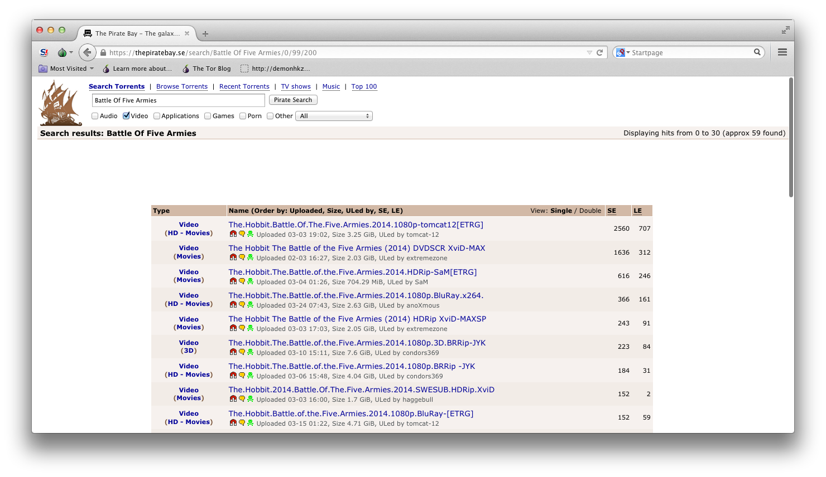The height and width of the screenshot is (477, 826).
Task: Tick the Applications checkbox
Action: coord(157,116)
